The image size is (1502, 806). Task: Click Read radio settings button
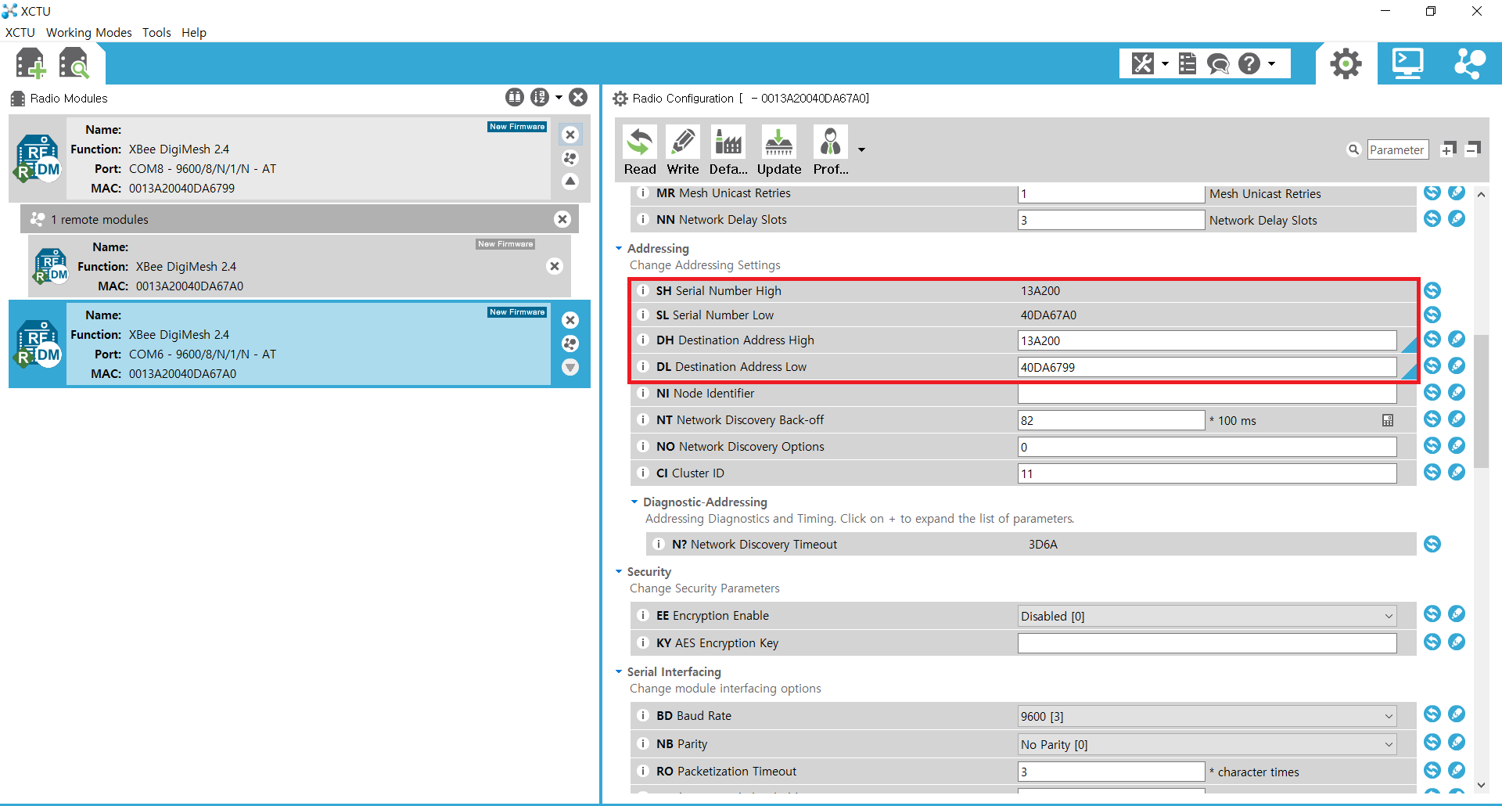click(640, 151)
